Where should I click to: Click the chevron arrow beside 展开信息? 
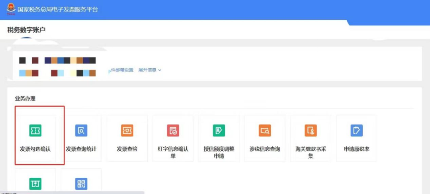[x=160, y=70]
